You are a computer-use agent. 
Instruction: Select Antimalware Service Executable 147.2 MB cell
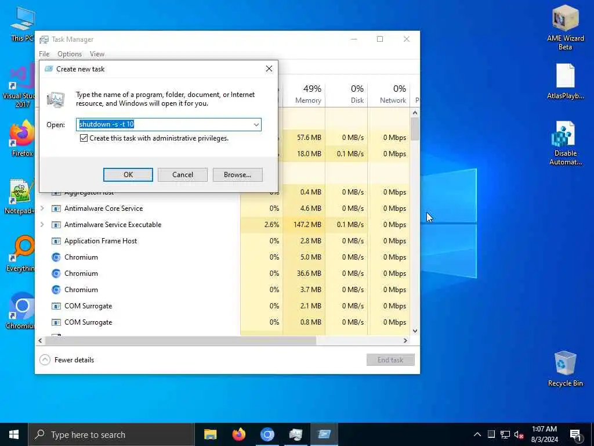304,225
